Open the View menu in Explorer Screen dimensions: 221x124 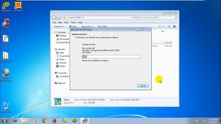[66, 22]
